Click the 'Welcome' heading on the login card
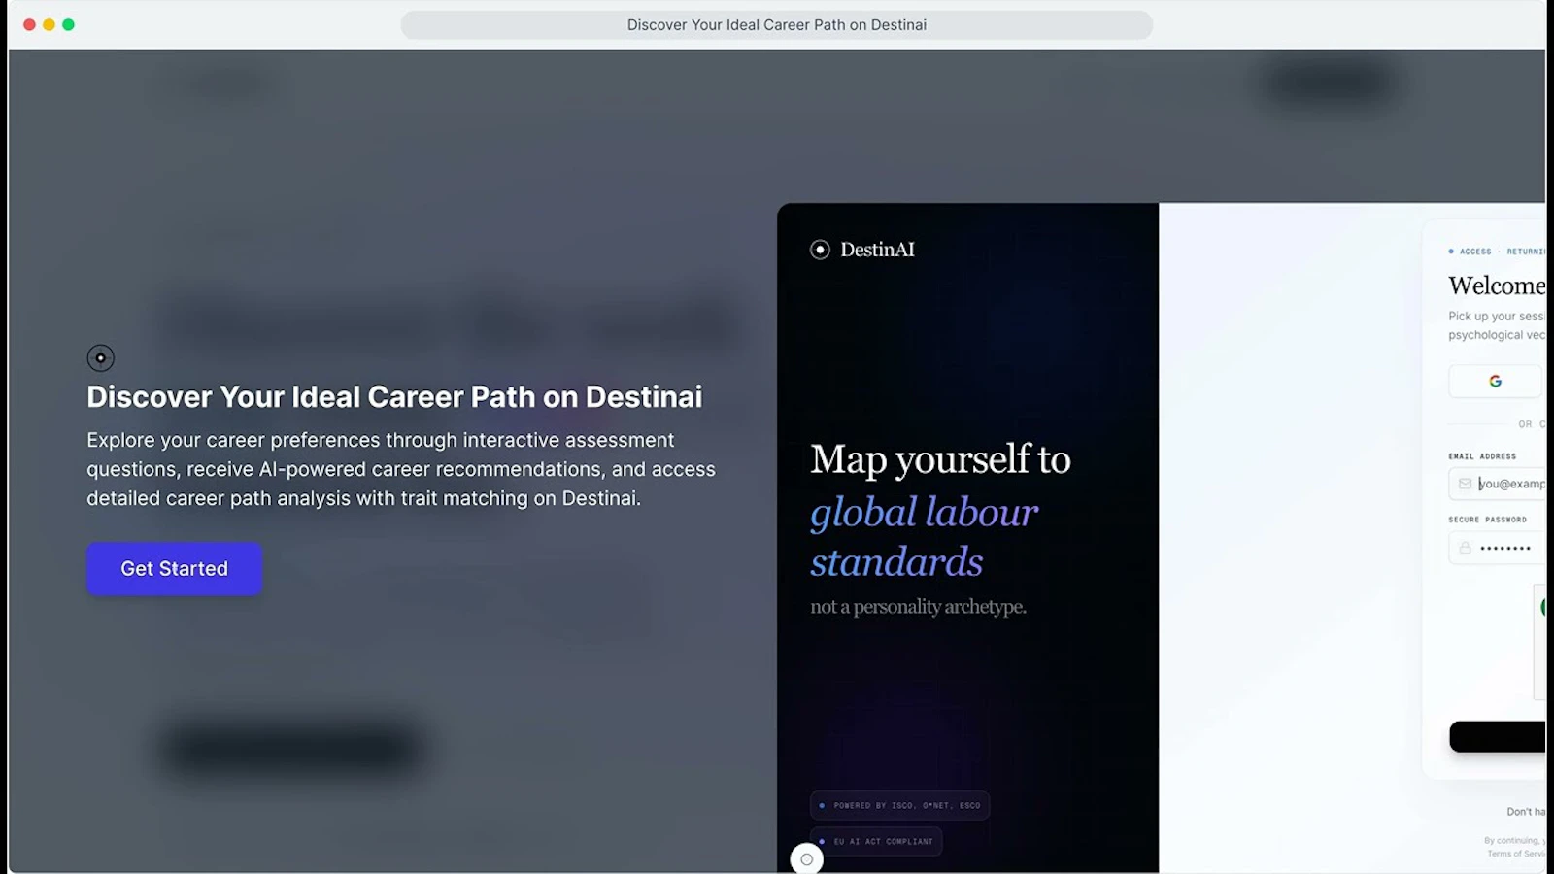This screenshot has height=874, width=1554. pyautogui.click(x=1497, y=286)
